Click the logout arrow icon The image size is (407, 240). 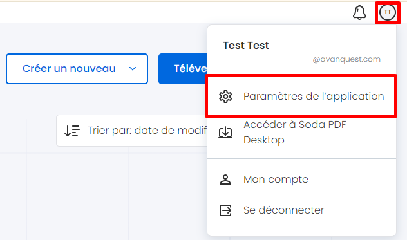(x=225, y=210)
